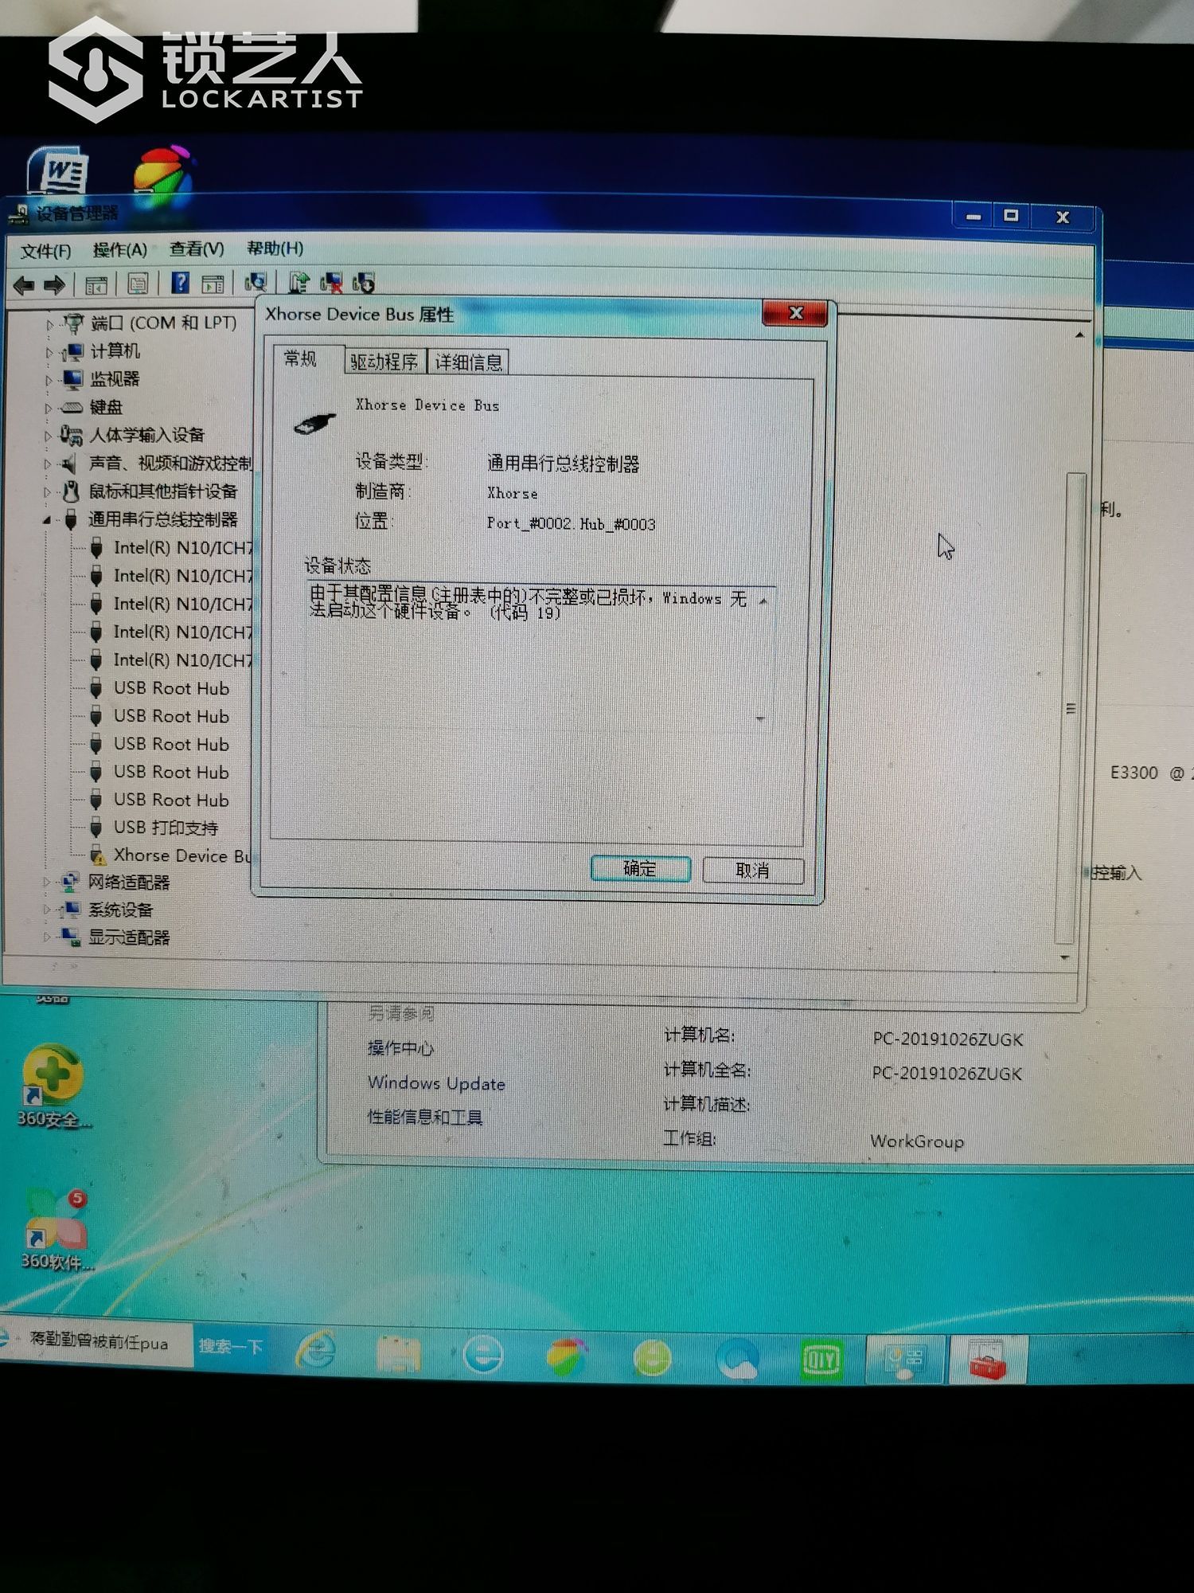Screen dimensions: 1194x1593
Task: Click the Update driver software toolbar icon
Action: (x=298, y=282)
